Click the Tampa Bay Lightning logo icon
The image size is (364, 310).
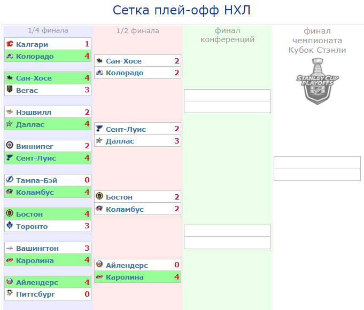tap(10, 179)
